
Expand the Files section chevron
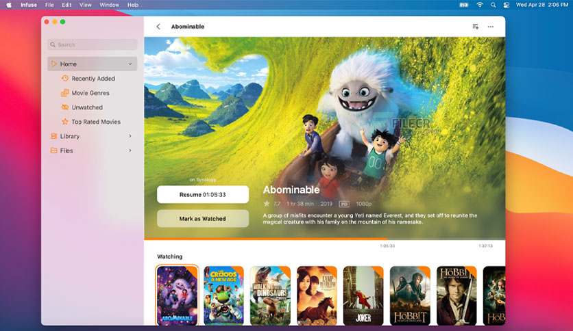pos(130,150)
